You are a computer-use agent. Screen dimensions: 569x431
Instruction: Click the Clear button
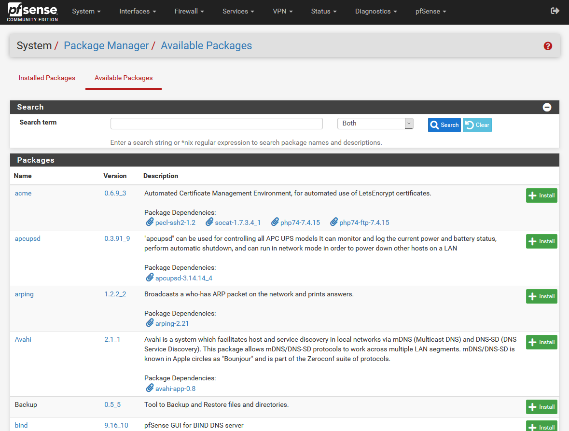coord(477,125)
